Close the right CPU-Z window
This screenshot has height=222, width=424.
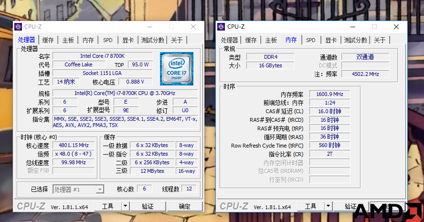tap(396, 27)
